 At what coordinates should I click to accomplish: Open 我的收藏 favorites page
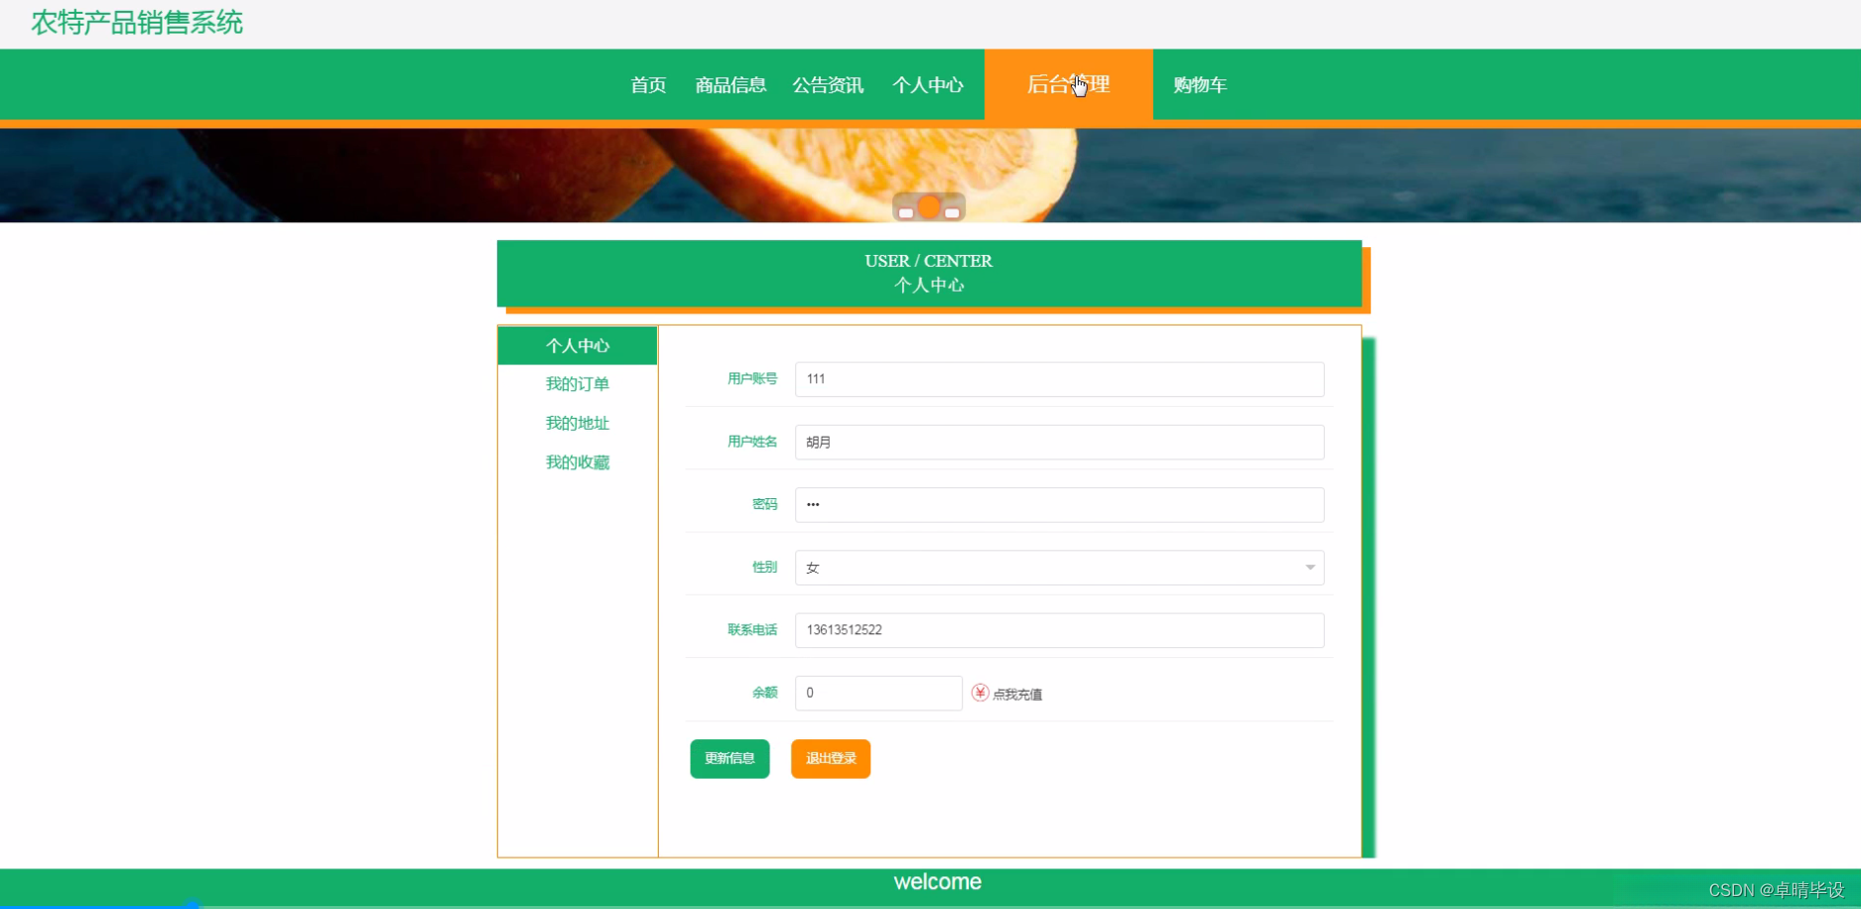tap(577, 461)
